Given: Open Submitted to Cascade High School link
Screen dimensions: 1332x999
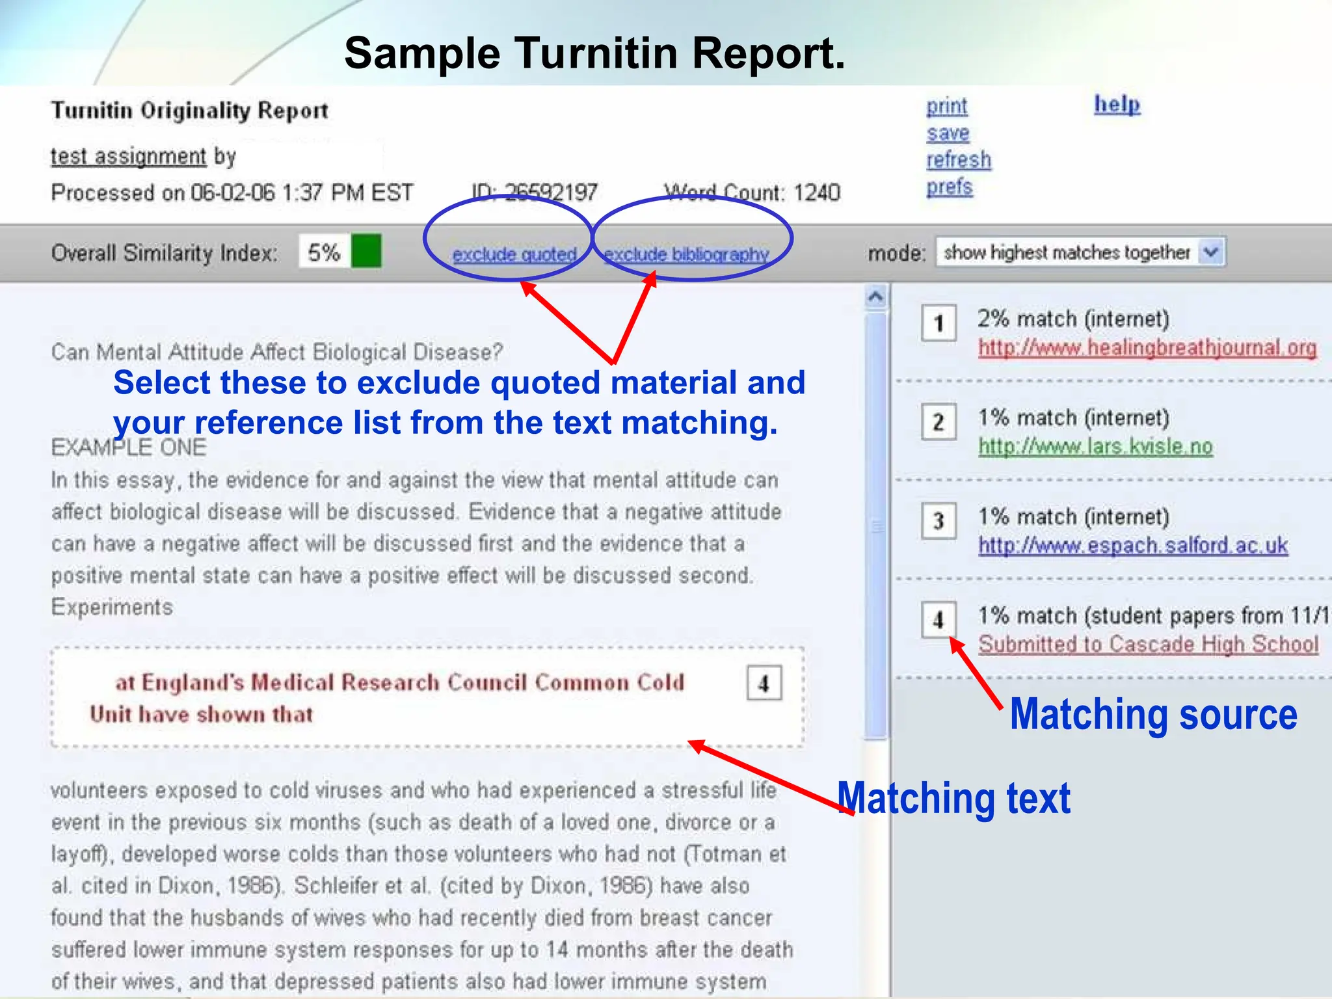Looking at the screenshot, I should pyautogui.click(x=1149, y=645).
